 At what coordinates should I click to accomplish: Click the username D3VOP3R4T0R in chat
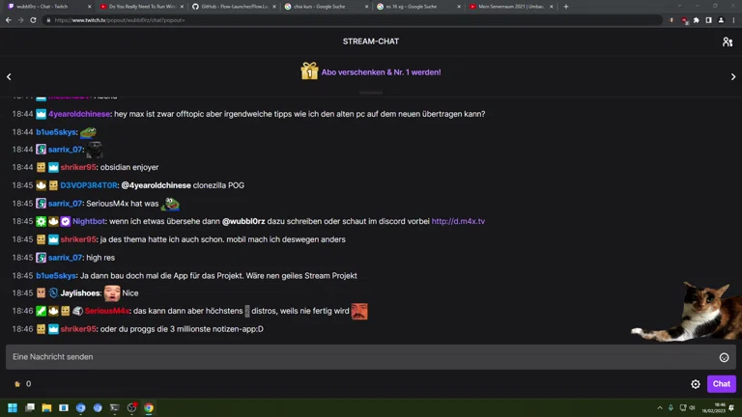pyautogui.click(x=89, y=185)
